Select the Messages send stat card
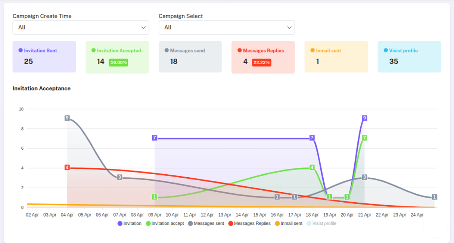 190,57
